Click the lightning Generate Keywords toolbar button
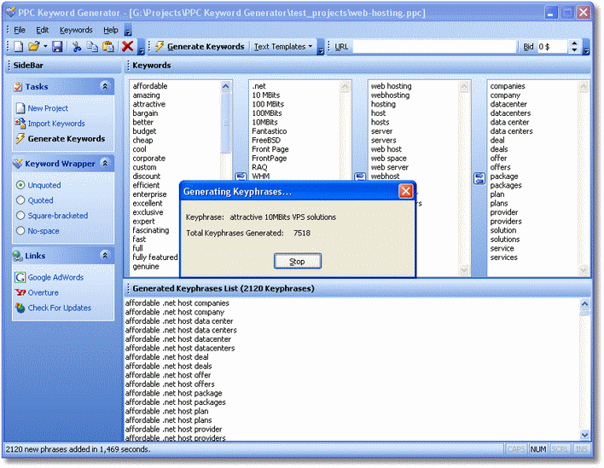 click(200, 47)
